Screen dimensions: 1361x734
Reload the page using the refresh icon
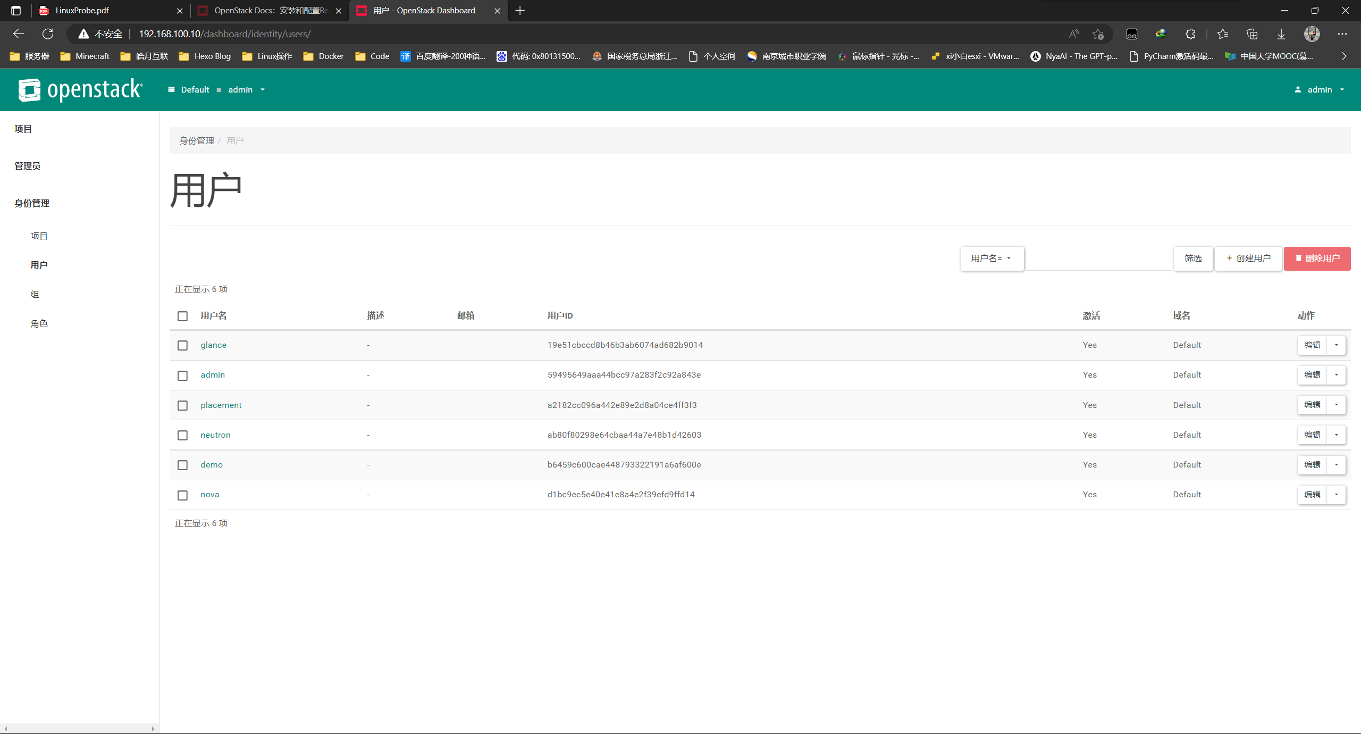click(48, 34)
